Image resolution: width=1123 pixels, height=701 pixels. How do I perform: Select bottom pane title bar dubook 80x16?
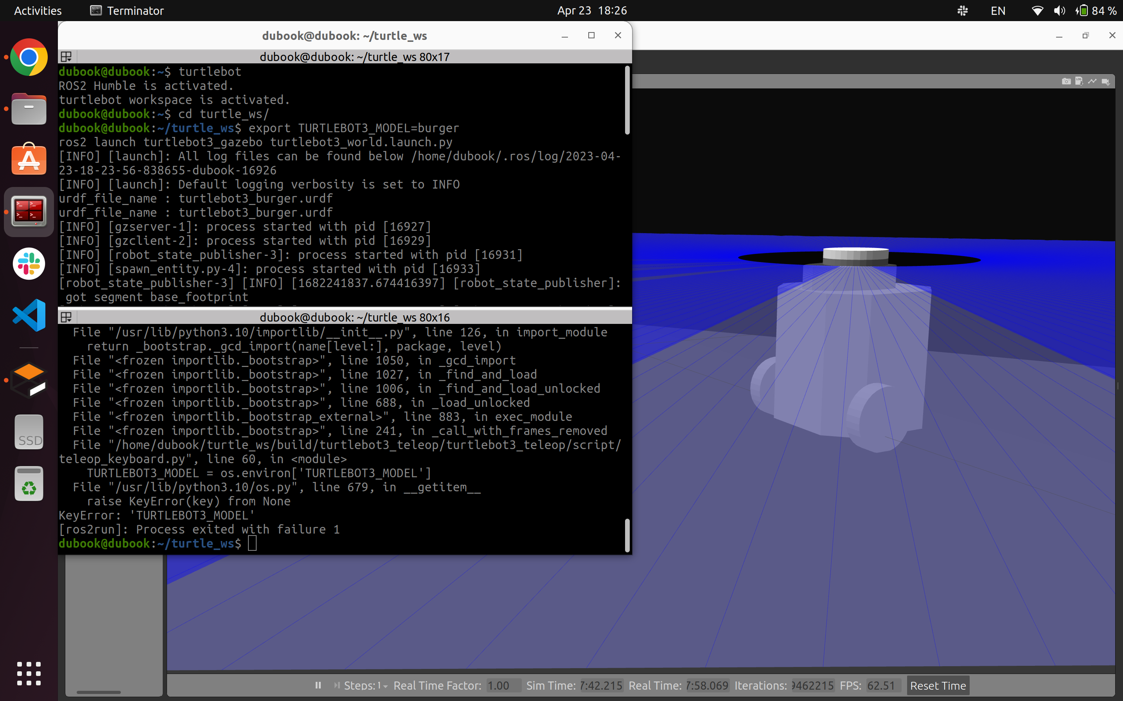click(354, 317)
